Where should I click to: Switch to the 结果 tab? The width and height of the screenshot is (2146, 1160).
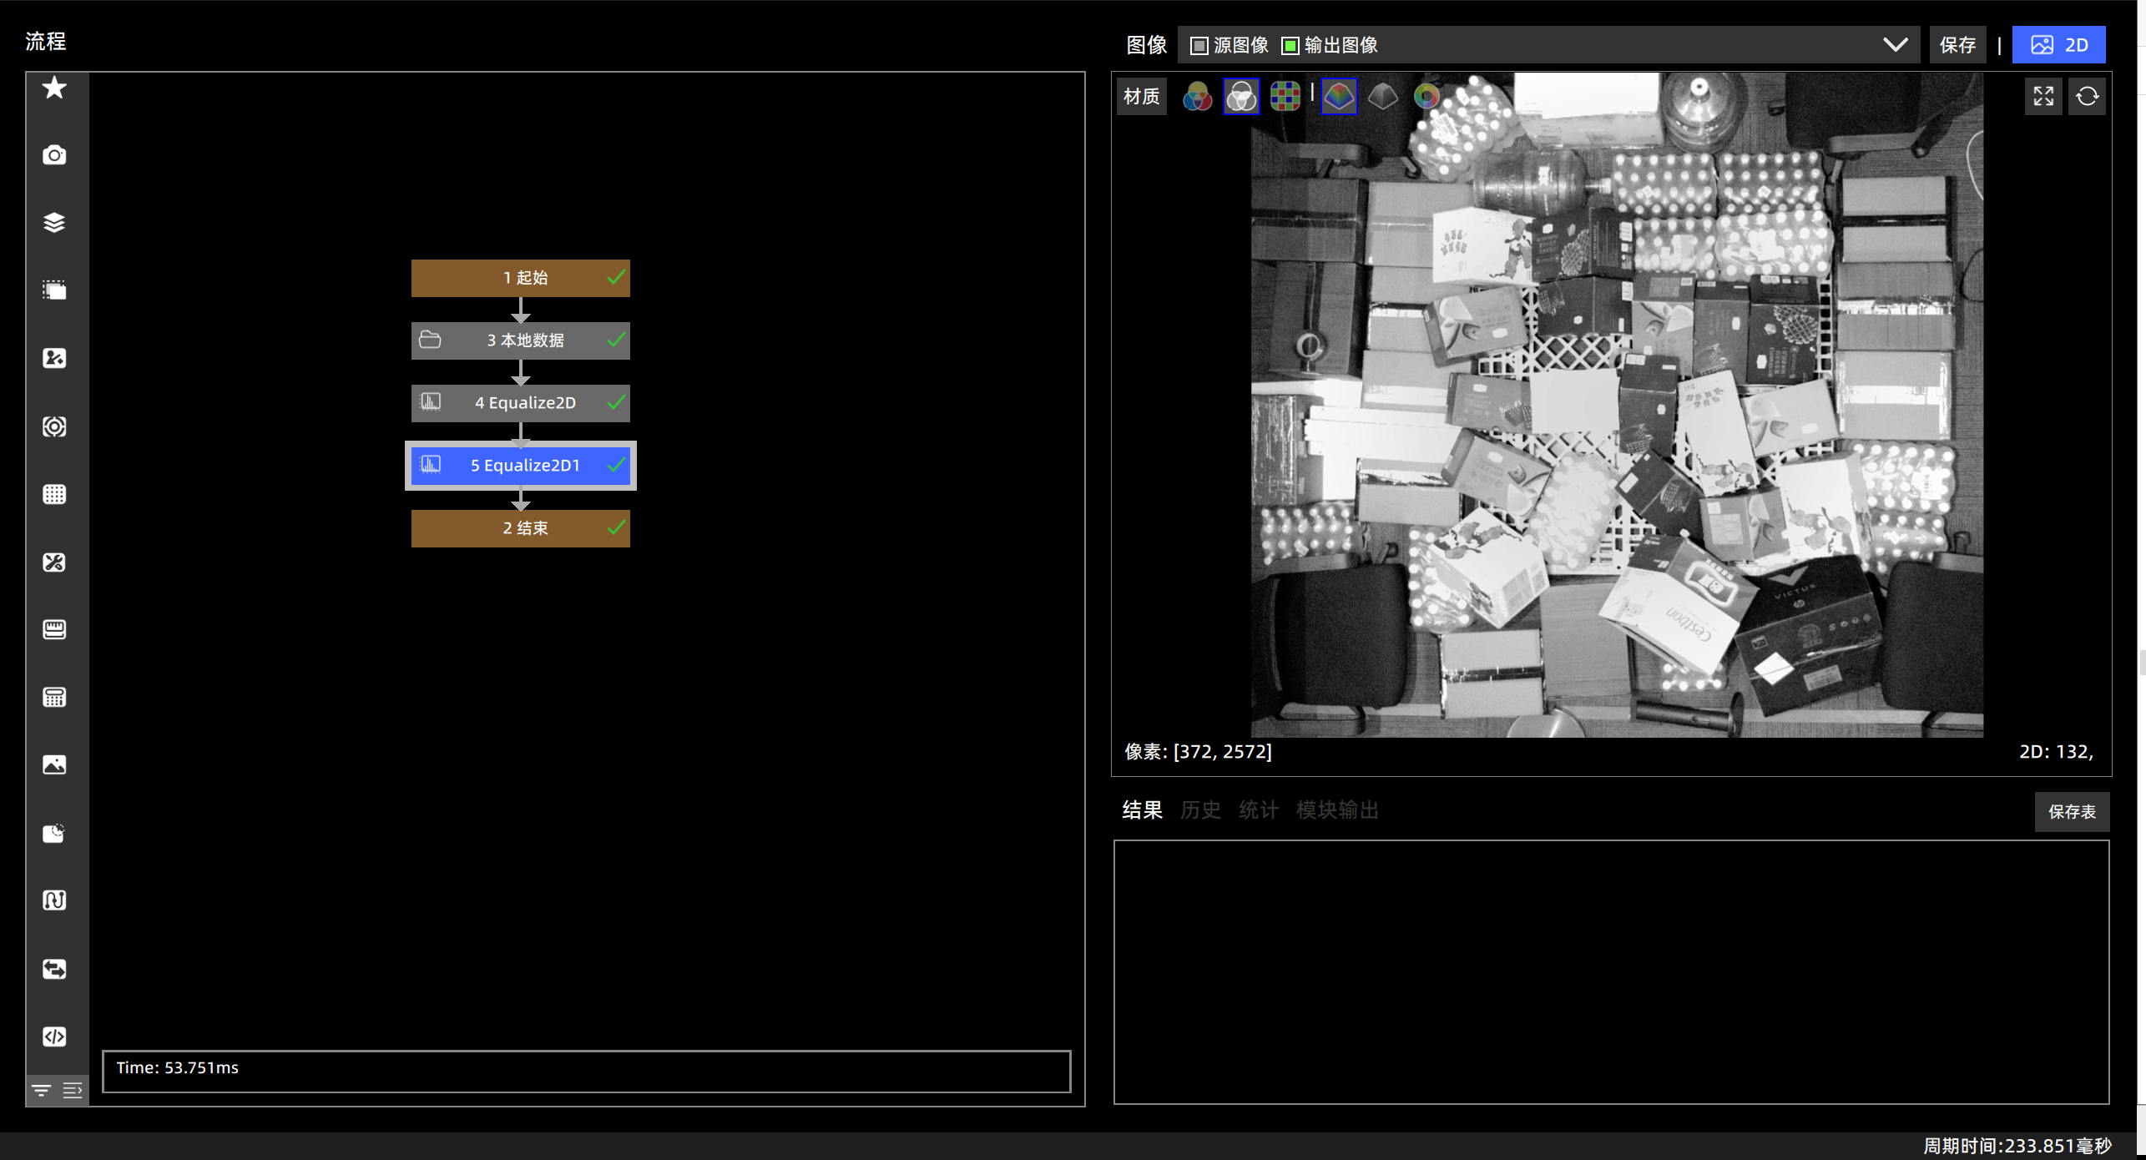[1142, 809]
